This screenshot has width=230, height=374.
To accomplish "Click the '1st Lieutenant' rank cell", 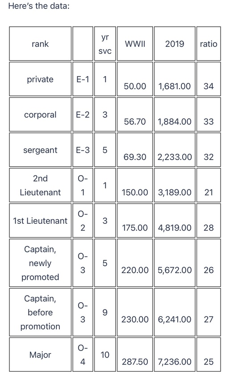I will click(x=40, y=220).
